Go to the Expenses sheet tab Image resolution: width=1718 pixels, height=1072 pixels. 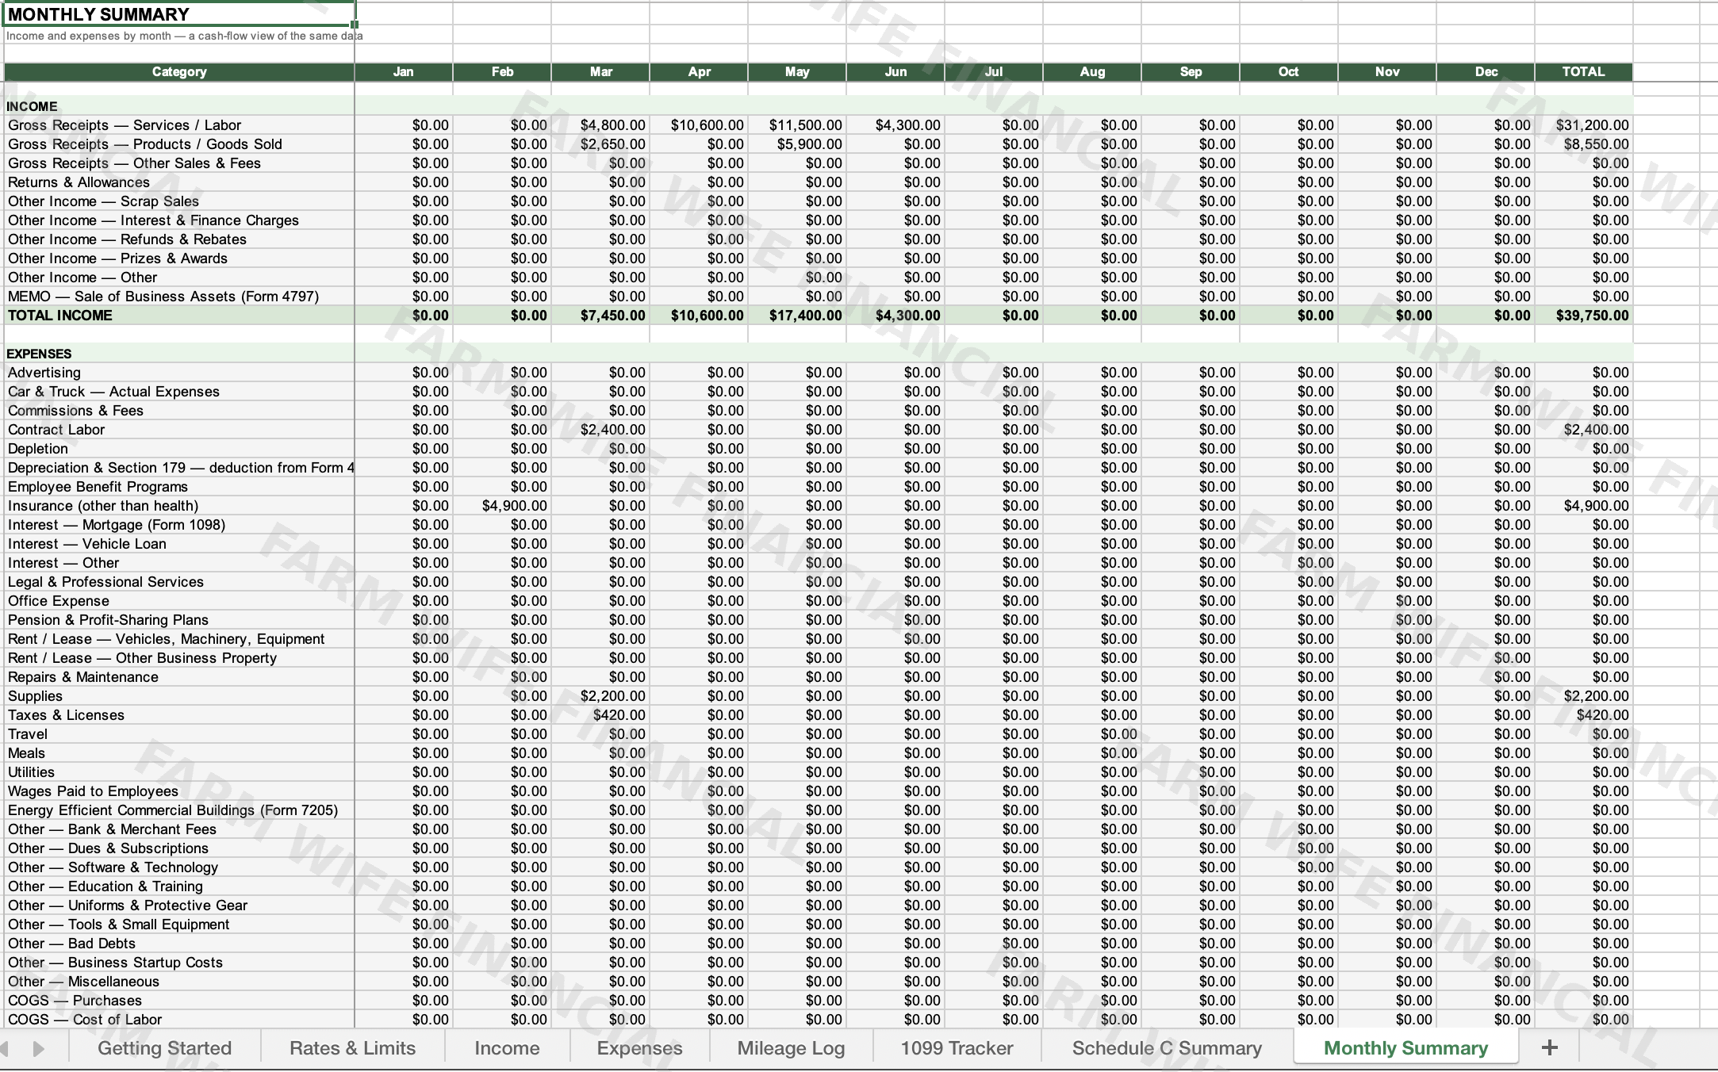[x=639, y=1047]
